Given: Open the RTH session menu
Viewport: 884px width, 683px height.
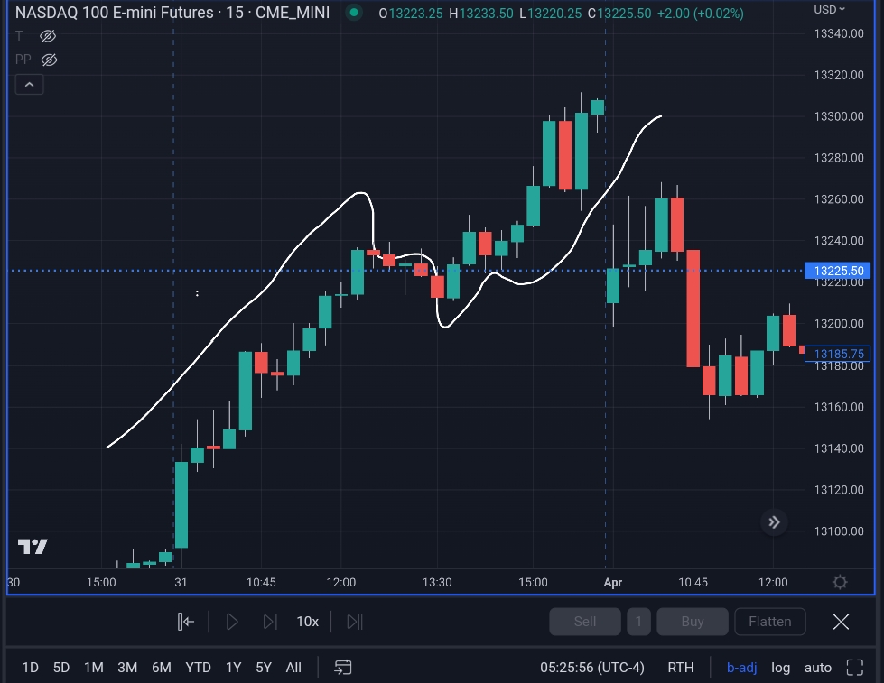Looking at the screenshot, I should tap(681, 668).
